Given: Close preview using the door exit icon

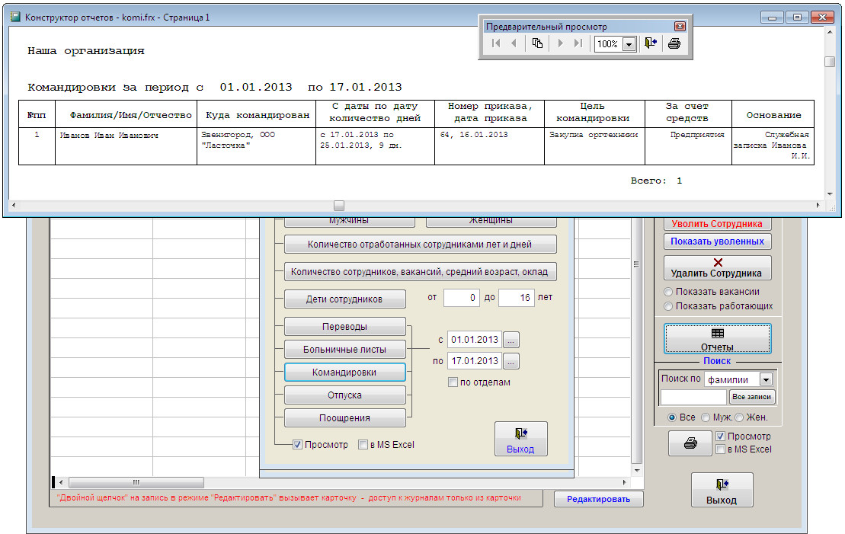Looking at the screenshot, I should pos(650,44).
